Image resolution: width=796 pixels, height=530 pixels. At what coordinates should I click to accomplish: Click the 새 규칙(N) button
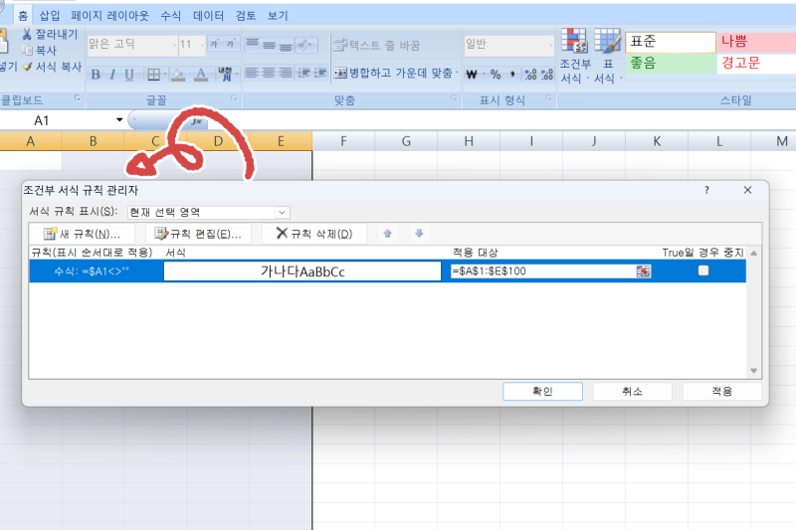tap(83, 234)
